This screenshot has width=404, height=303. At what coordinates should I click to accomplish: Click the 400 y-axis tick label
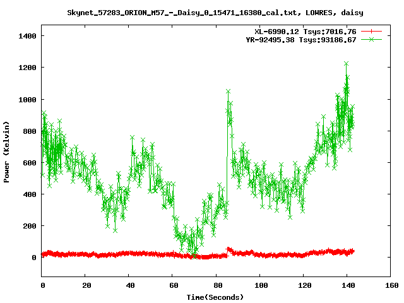30,194
